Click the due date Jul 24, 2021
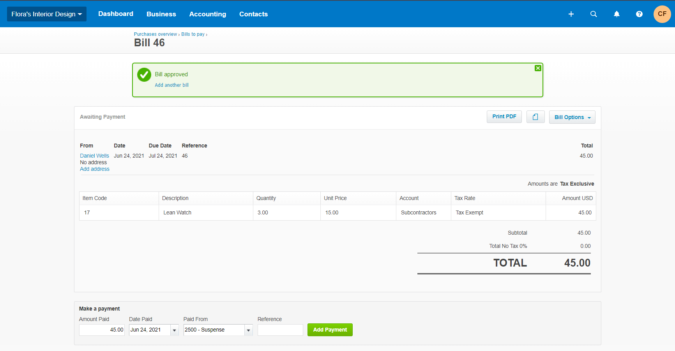675x351 pixels. pyautogui.click(x=163, y=156)
